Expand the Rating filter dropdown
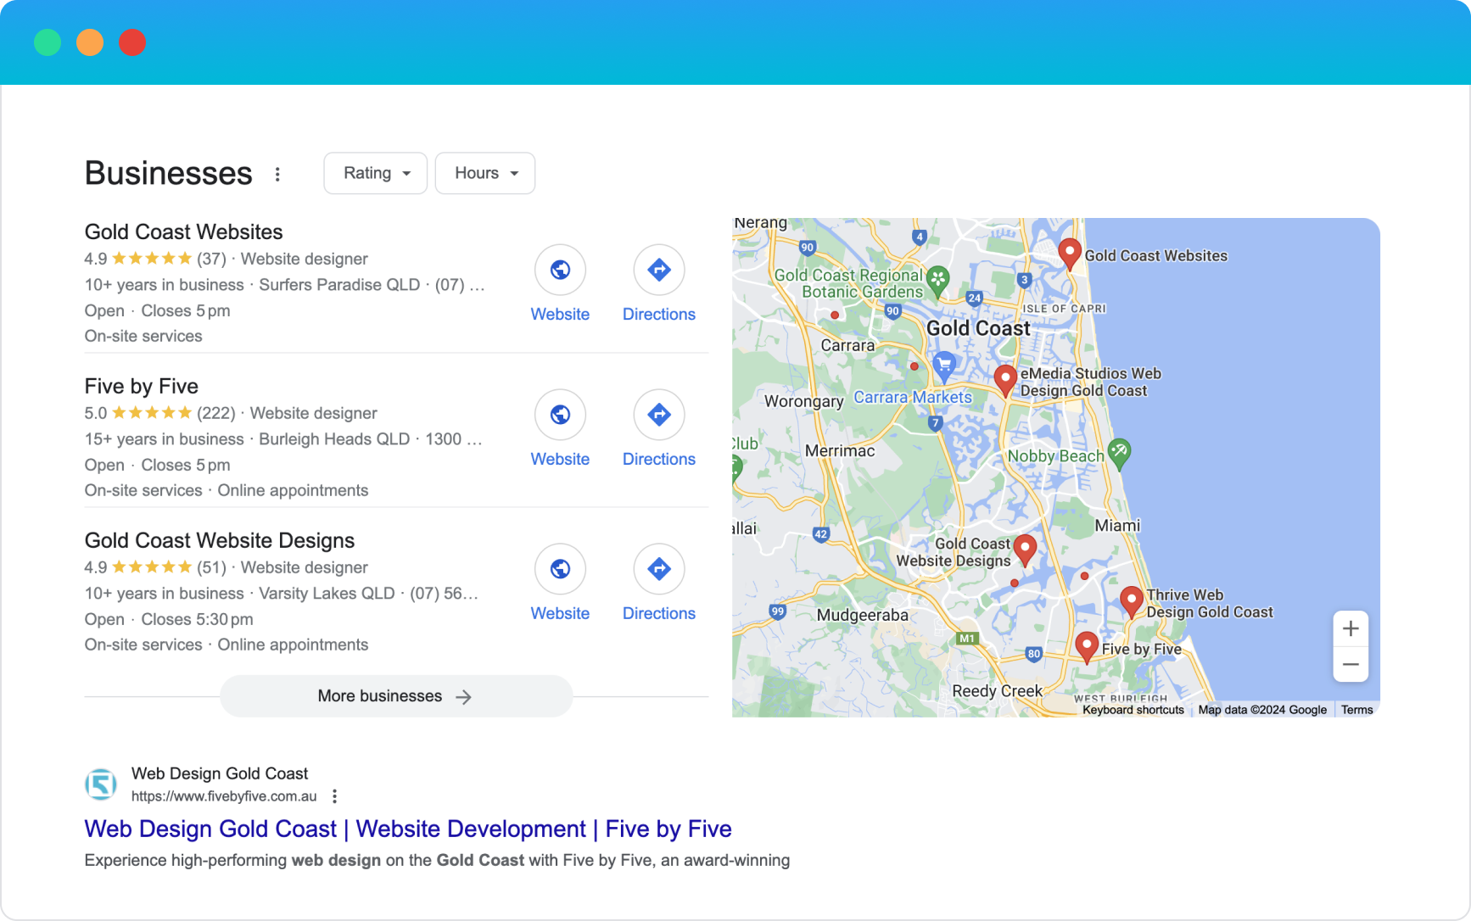 pos(376,173)
